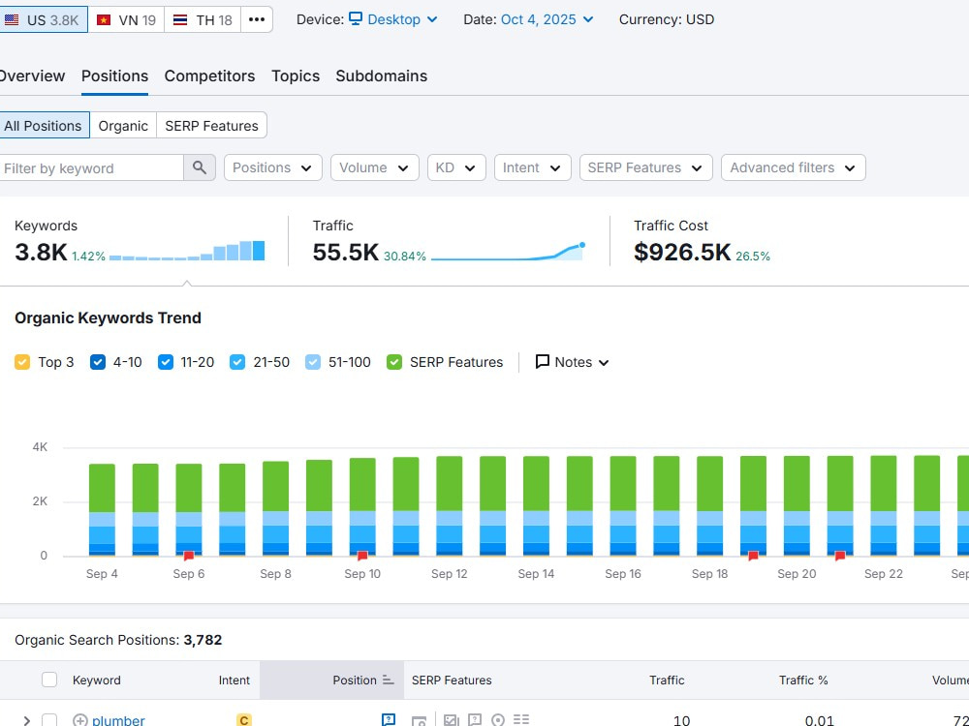Sort by the Traffic % column header

pos(803,680)
